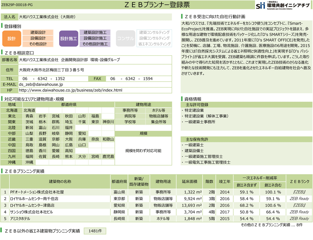Click the 宮城 prefecture cell

[55, 116]
